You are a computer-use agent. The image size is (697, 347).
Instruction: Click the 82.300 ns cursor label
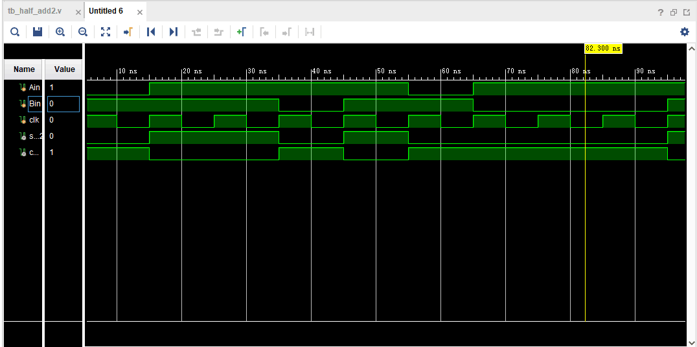(x=603, y=49)
